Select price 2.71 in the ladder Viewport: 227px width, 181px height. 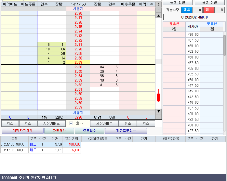click(x=78, y=45)
